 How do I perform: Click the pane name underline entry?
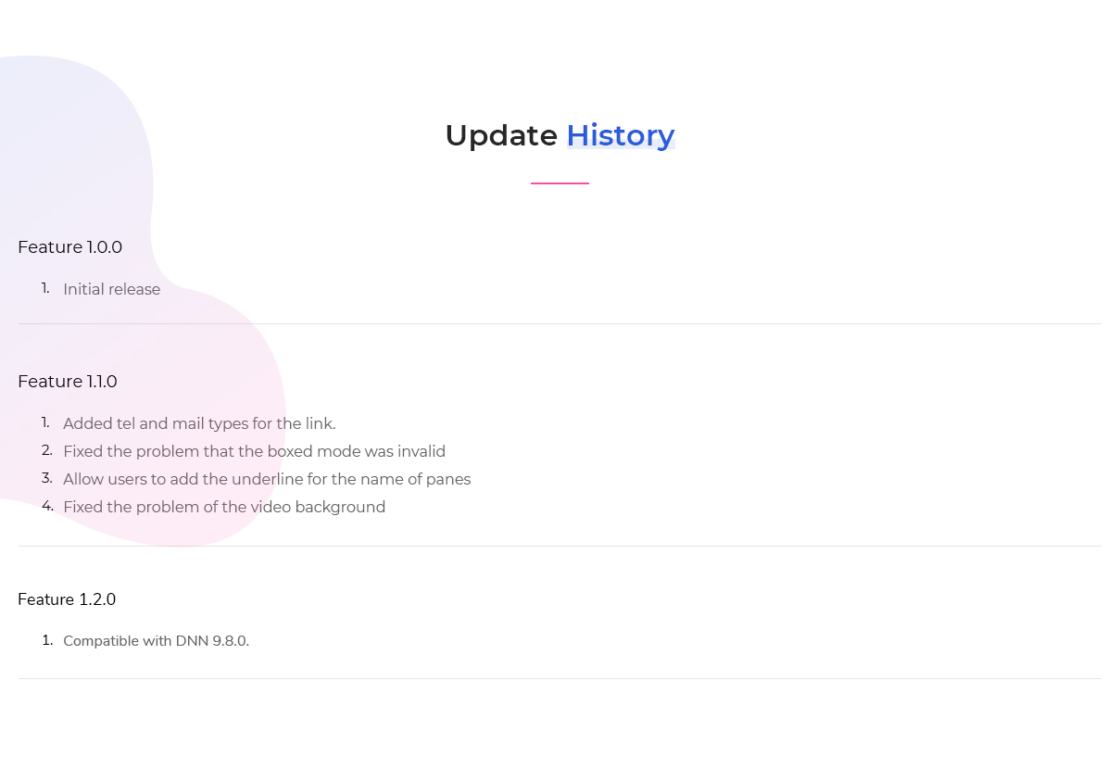click(267, 479)
